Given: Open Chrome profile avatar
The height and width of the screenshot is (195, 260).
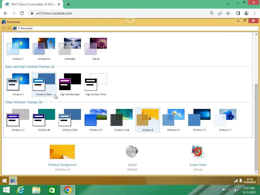Looking at the screenshot, I should (246, 13).
